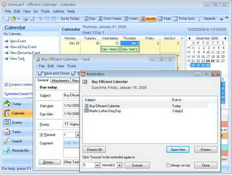Viewport: 232px width, 175px height.
Task: Click the Jan 1 day cell header
Action: click(130, 43)
